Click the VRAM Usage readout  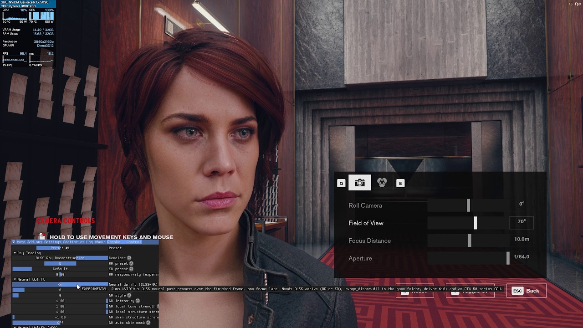tap(28, 30)
